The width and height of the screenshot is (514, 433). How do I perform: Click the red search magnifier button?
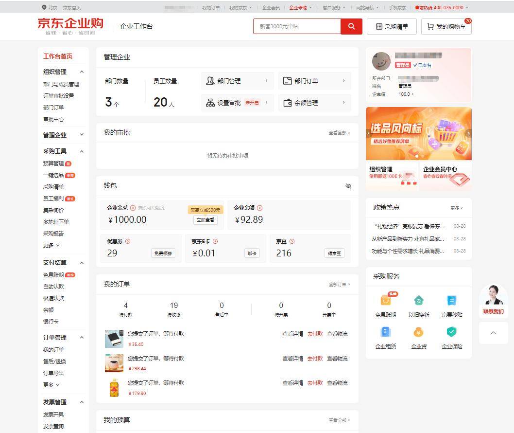[351, 26]
